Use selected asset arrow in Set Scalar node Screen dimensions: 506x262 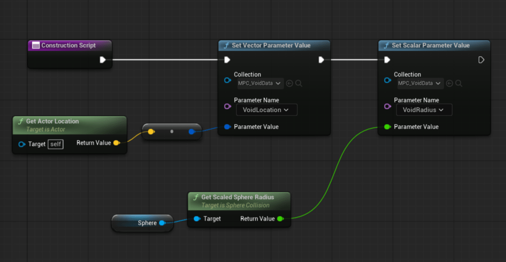tap(450, 83)
